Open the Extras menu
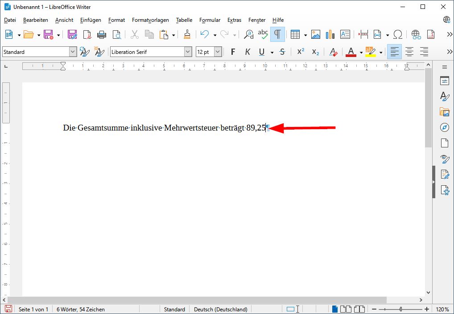The width and height of the screenshot is (454, 314). tap(234, 20)
